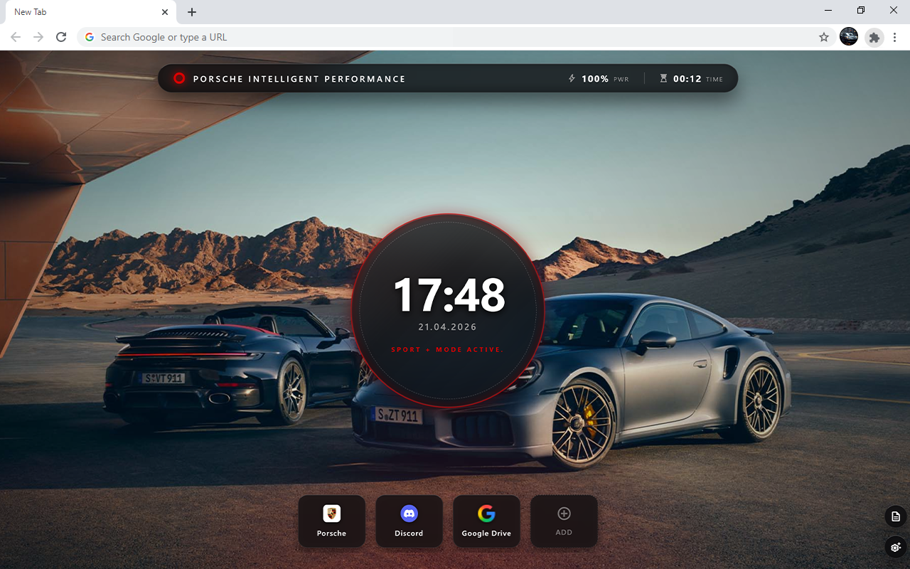The height and width of the screenshot is (569, 910).
Task: Bookmark this page with the star icon
Action: [x=824, y=37]
